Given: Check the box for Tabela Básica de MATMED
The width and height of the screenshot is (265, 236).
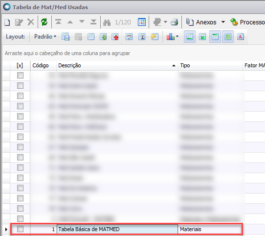Looking at the screenshot, I should [x=21, y=229].
